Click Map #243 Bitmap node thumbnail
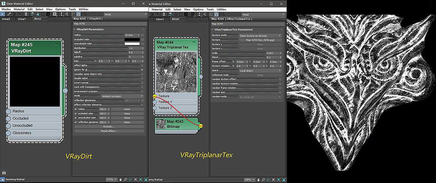Screen dimensions: 436x183 coord(160,124)
